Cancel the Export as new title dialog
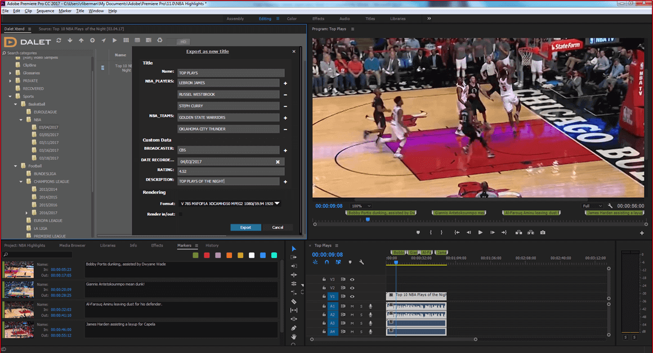 278,227
